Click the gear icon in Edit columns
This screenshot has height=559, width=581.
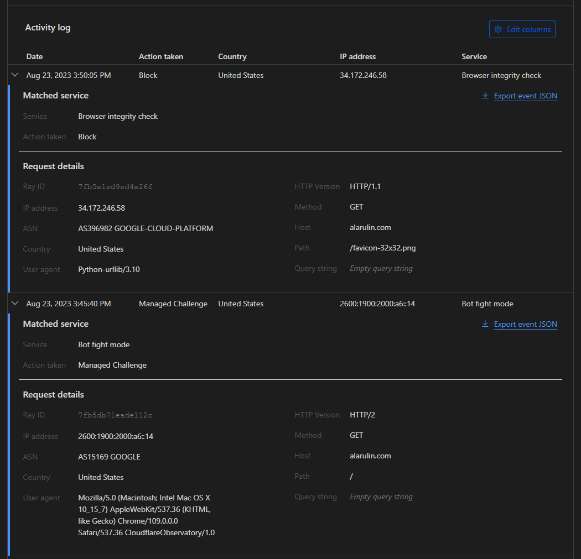[x=498, y=29]
